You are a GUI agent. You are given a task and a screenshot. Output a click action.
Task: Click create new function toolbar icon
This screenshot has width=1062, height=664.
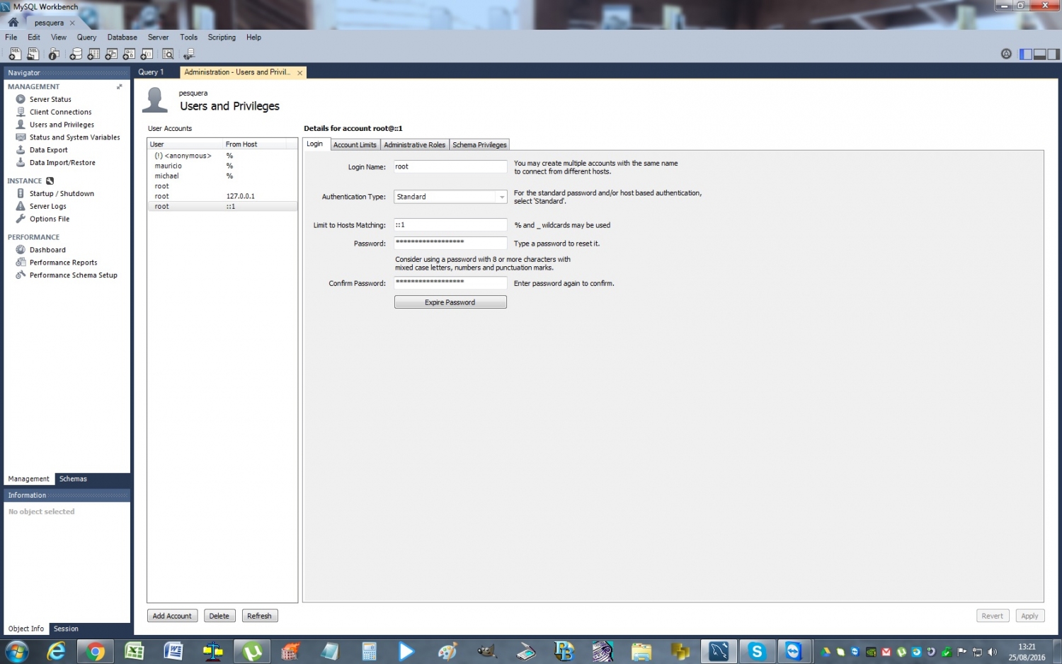(x=147, y=54)
